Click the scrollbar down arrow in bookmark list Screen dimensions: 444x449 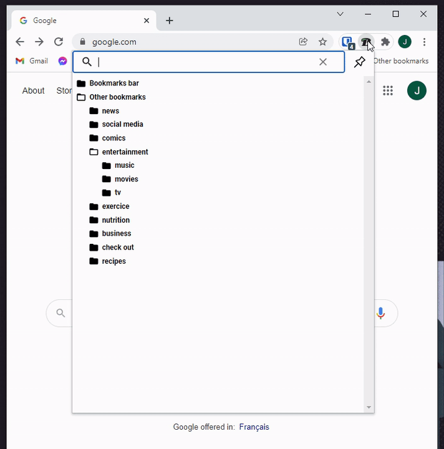pos(369,407)
